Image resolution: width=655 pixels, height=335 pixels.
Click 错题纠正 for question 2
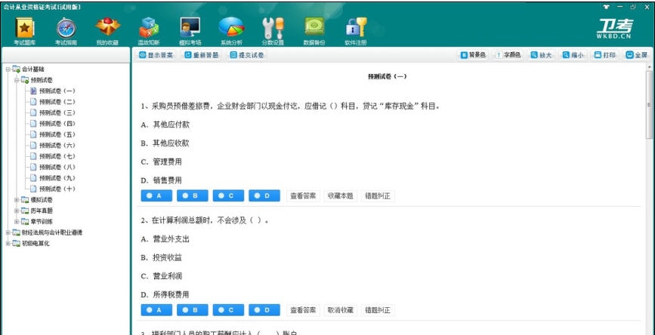coord(378,310)
